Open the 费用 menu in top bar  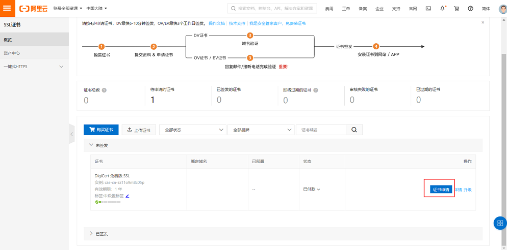(x=329, y=9)
